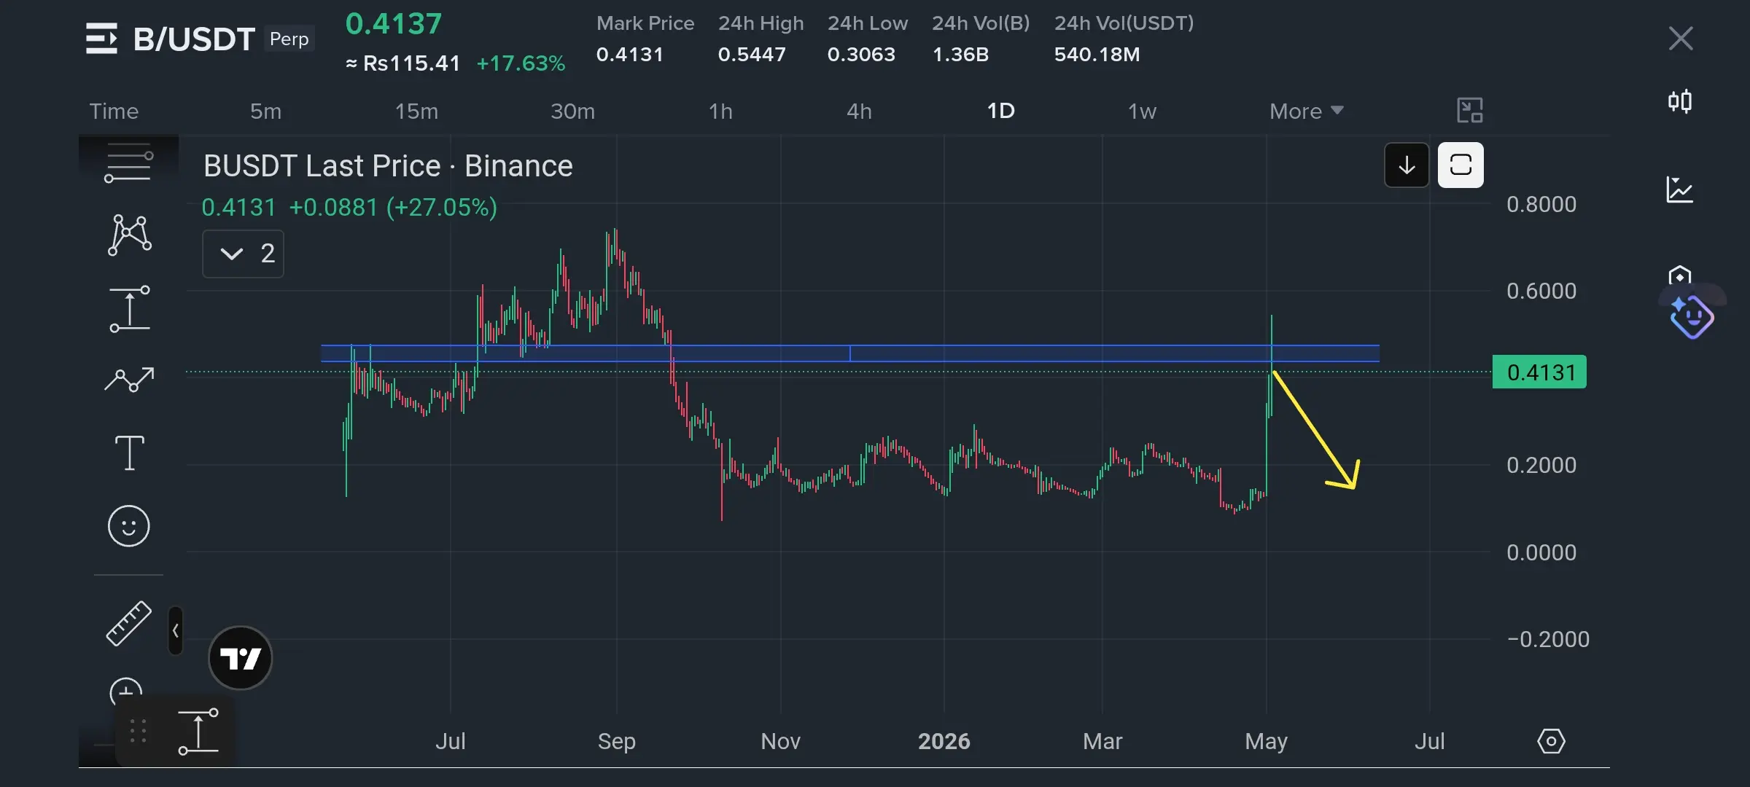1750x787 pixels.
Task: Switch to the Time chart tab
Action: [114, 111]
